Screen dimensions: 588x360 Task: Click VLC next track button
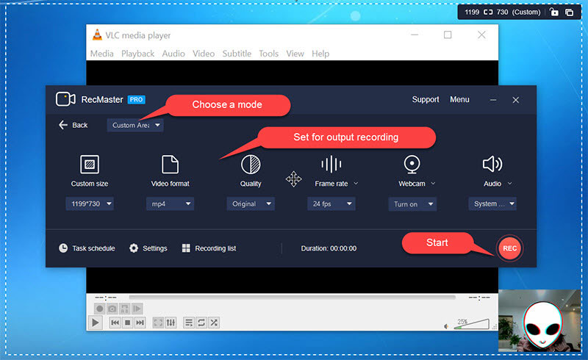pyautogui.click(x=140, y=323)
